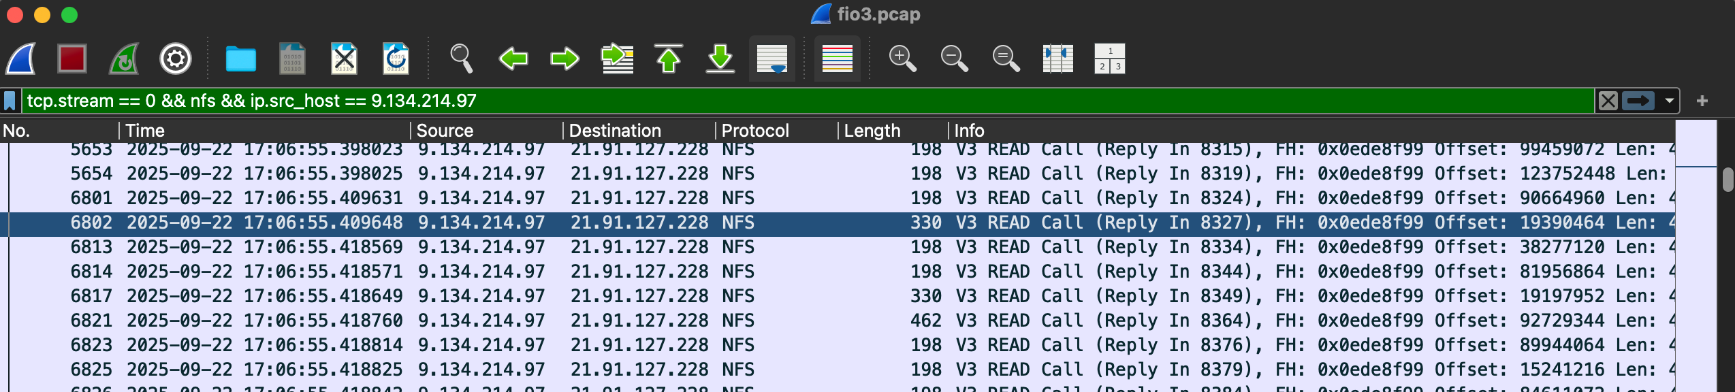Jump to the last packet
The image size is (1735, 392).
point(720,59)
